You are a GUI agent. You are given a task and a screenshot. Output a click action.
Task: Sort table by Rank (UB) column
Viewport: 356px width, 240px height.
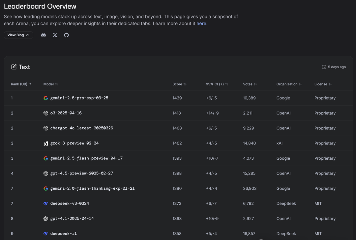[21, 84]
